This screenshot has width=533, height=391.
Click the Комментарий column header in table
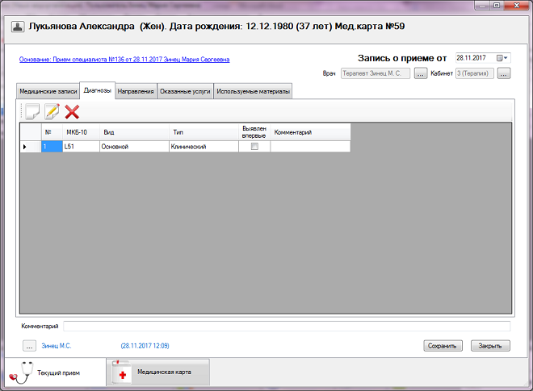click(x=310, y=132)
